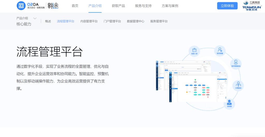
Task: Switch to the 数据管理中心 tab
Action: pos(136,21)
